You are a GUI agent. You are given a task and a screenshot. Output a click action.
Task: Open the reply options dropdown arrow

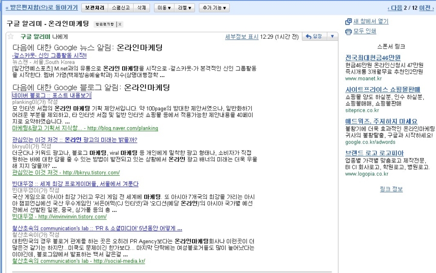point(332,37)
